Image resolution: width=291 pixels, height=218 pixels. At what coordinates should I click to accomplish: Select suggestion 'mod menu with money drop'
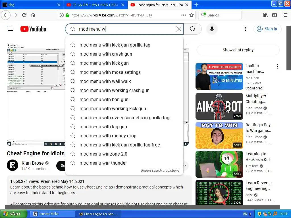pos(124,136)
